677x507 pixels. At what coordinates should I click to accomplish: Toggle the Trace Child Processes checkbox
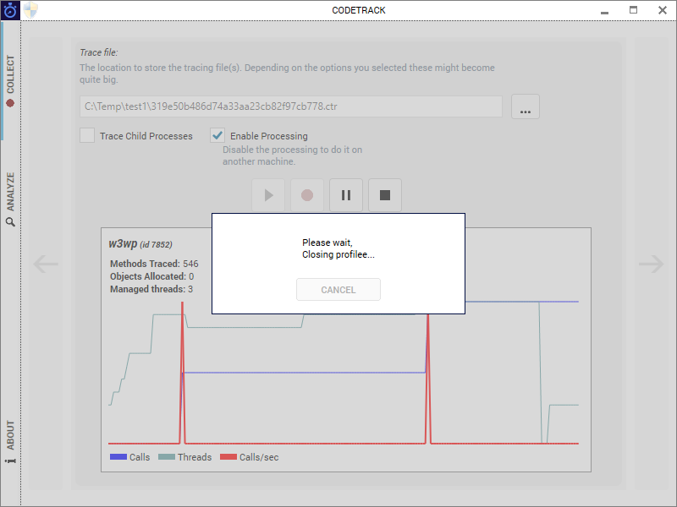[87, 135]
